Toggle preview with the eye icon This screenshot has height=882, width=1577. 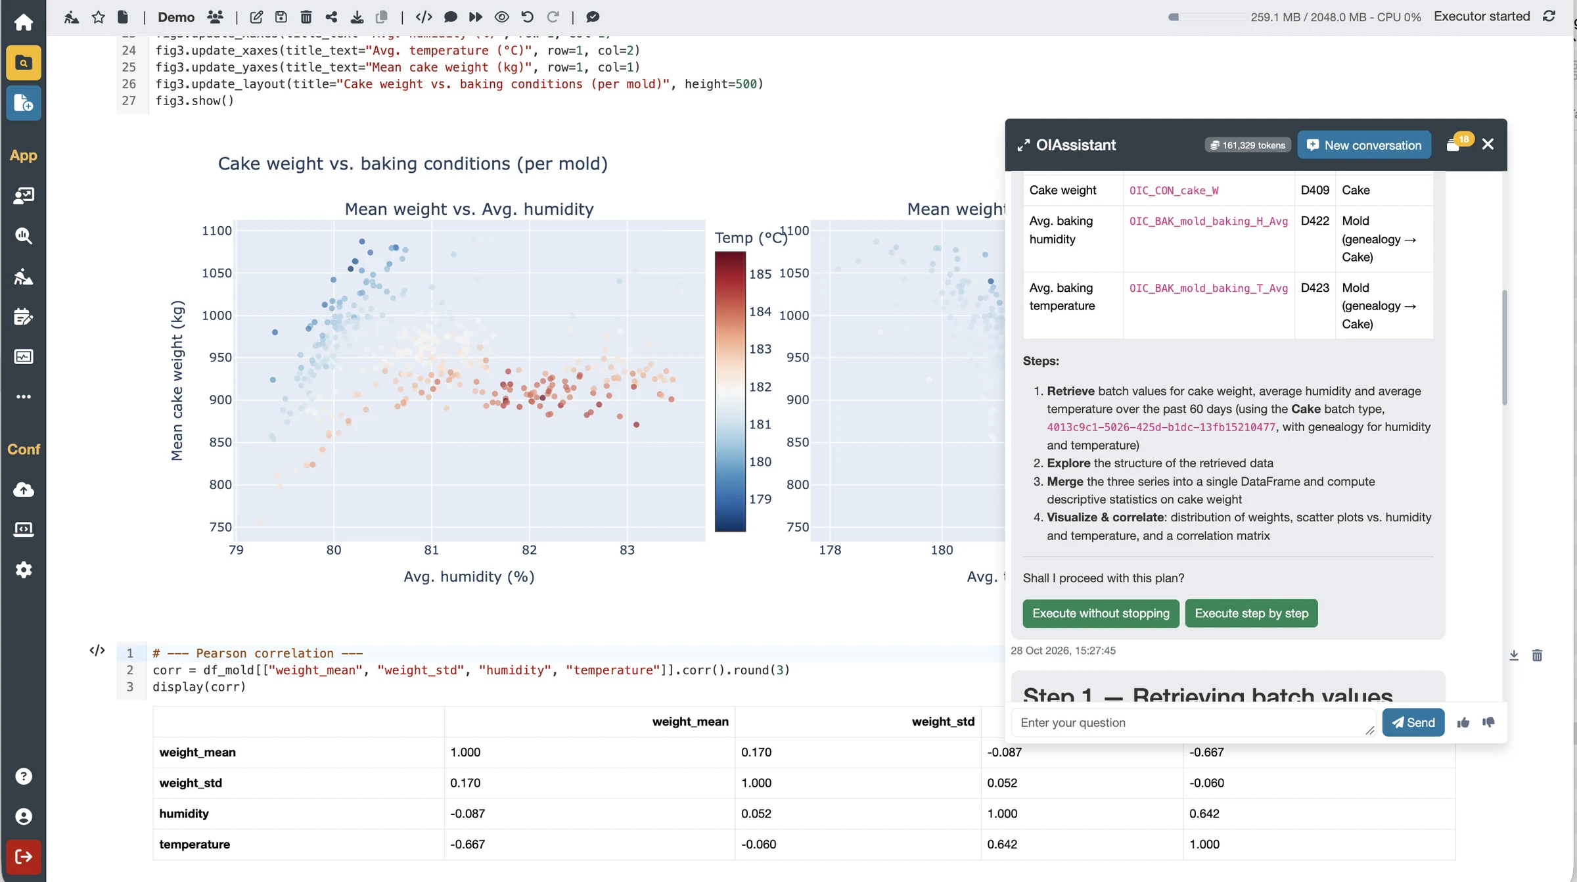(x=501, y=17)
